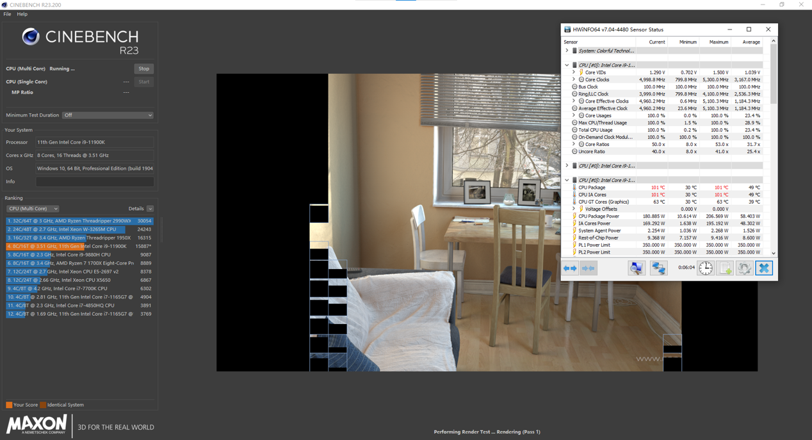Click the logging sheet icon in HWiNFO toolbar
Viewport: 812px width, 440px height.
point(725,268)
